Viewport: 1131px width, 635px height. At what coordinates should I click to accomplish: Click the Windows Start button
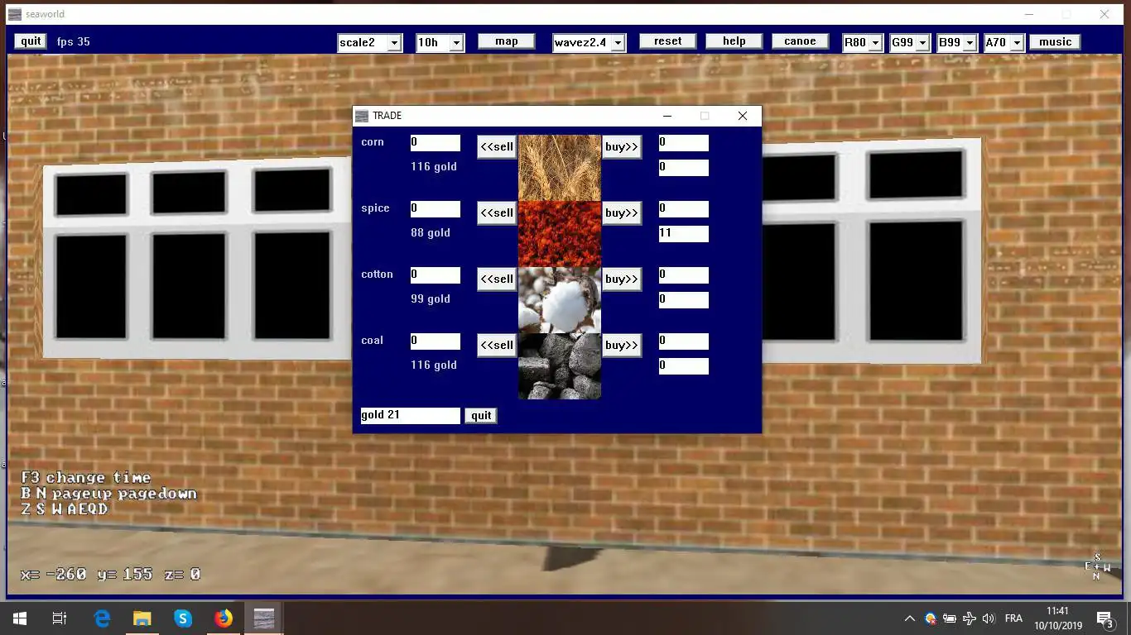(20, 618)
